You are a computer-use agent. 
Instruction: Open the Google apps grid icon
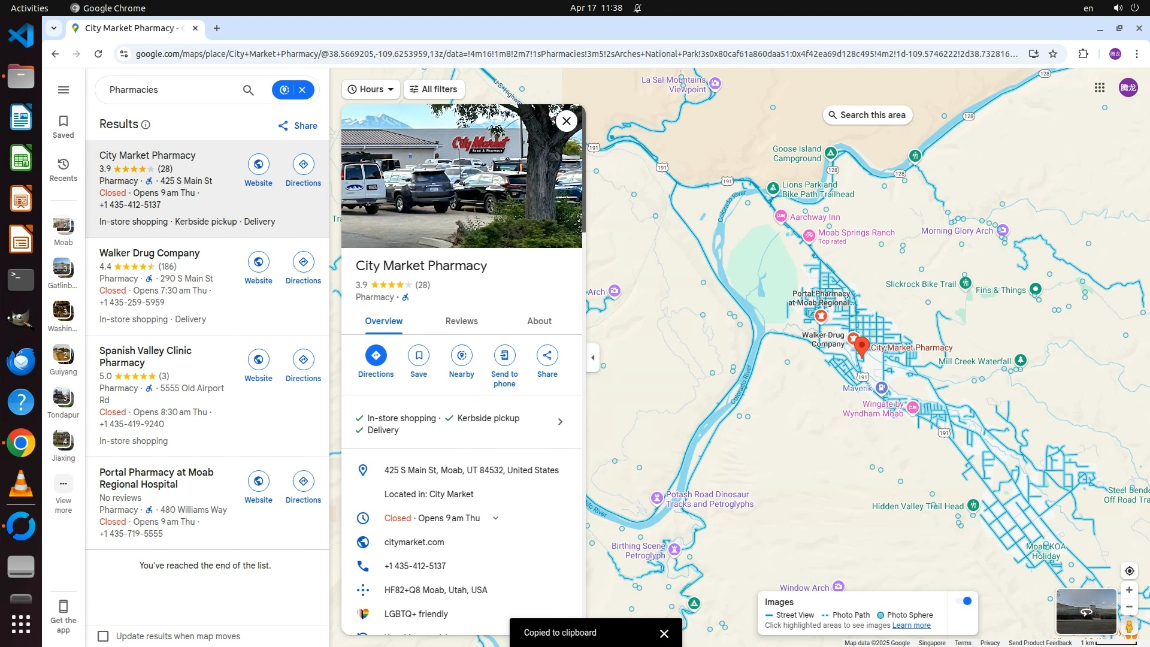click(1099, 88)
